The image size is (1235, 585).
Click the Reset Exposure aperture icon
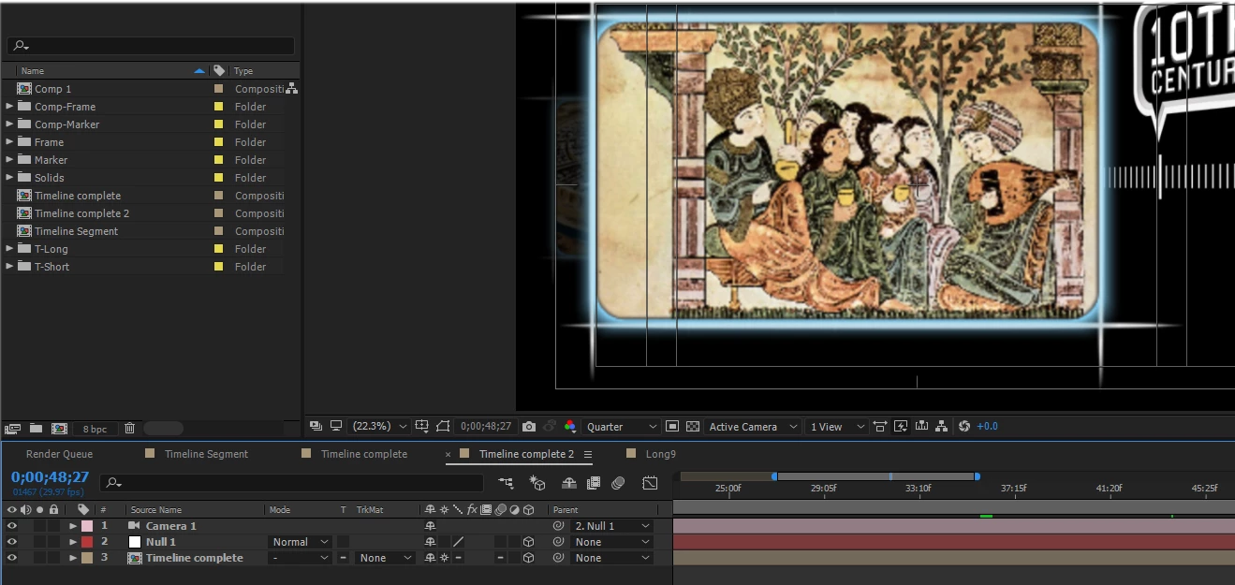pyautogui.click(x=964, y=426)
